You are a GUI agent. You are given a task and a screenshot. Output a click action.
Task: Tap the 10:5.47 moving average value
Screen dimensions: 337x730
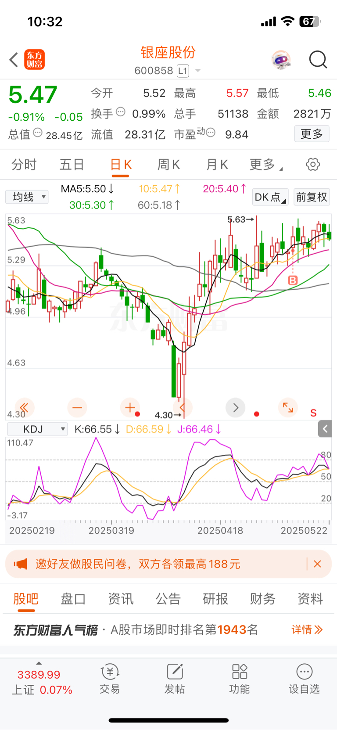click(x=159, y=189)
